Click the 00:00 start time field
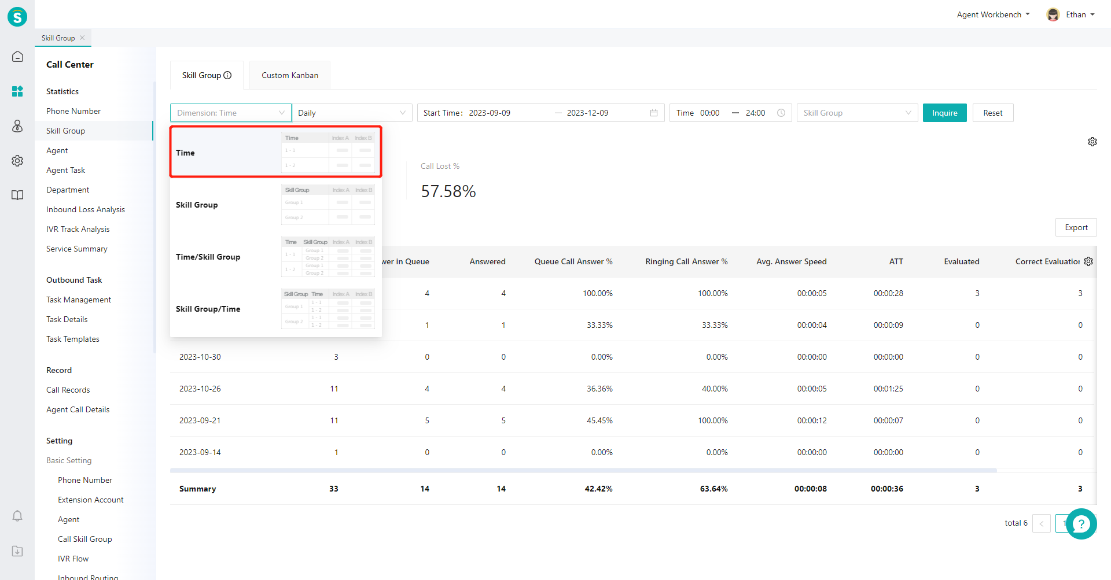The image size is (1111, 580). coord(710,113)
